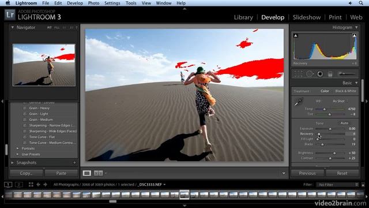Add a new snapshot with plus icon
Viewport: 369px width, 208px height.
[x=74, y=162]
